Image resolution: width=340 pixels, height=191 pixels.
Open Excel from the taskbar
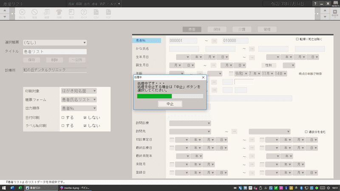point(20,188)
